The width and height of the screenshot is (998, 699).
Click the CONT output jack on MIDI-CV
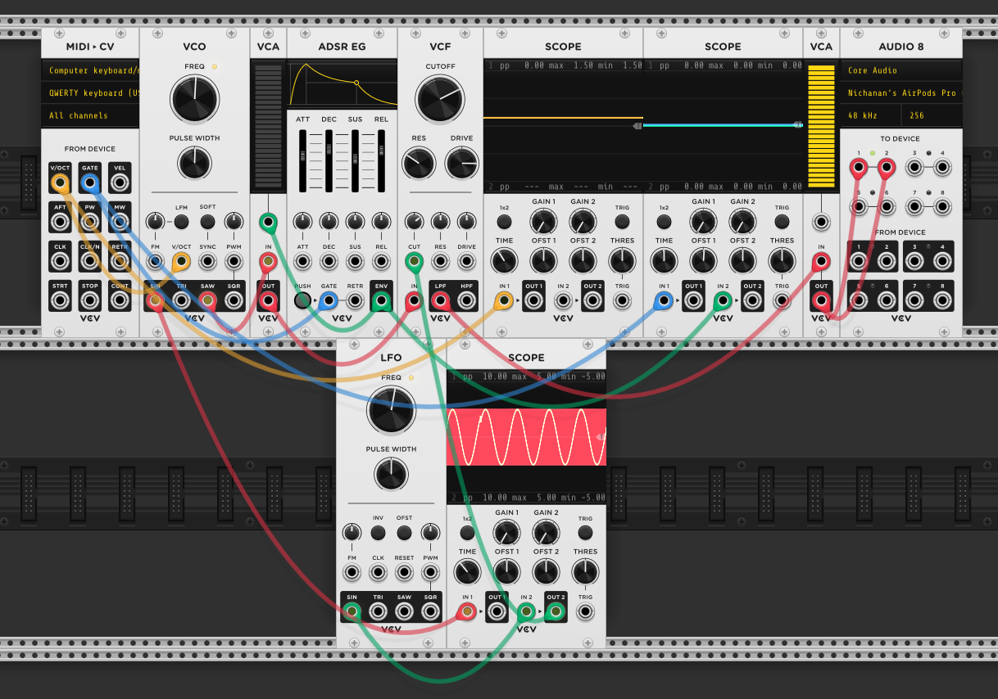[120, 300]
